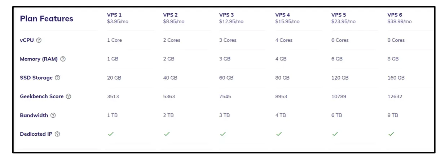Click the Plan Features title
This screenshot has width=445, height=162.
(x=47, y=19)
